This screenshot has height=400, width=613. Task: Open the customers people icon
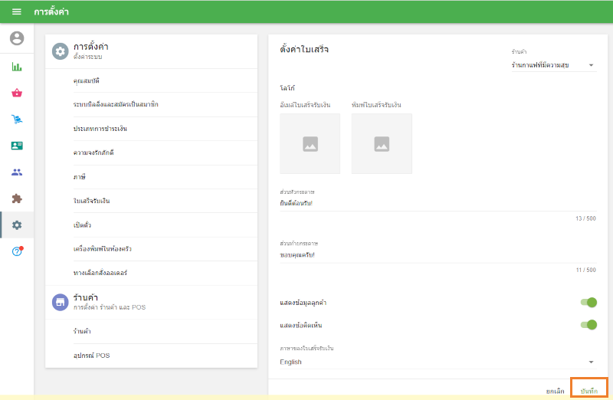click(17, 172)
